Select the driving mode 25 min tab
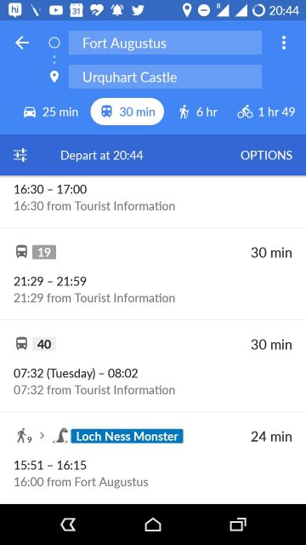The width and height of the screenshot is (306, 545). click(x=51, y=112)
